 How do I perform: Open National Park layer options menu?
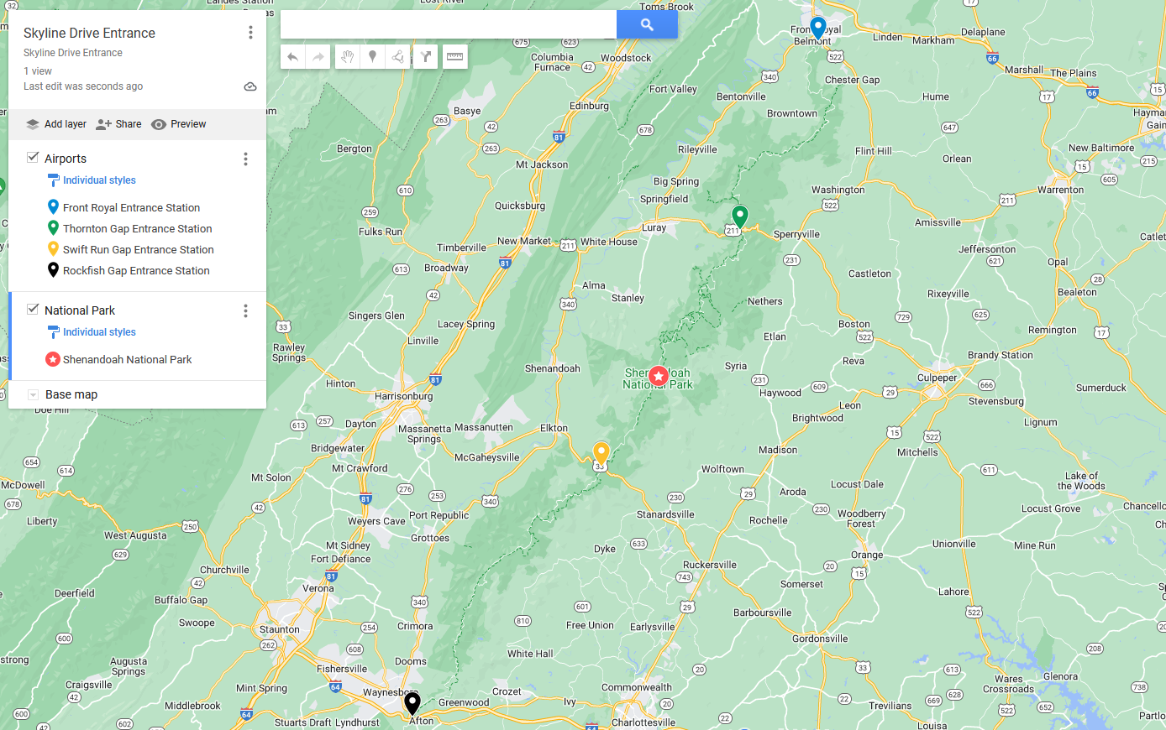pyautogui.click(x=245, y=310)
